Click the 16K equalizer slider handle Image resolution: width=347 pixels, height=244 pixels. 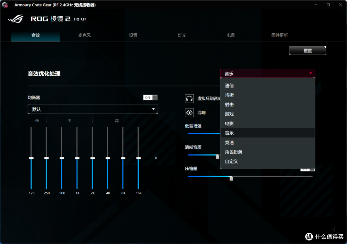coord(138,158)
